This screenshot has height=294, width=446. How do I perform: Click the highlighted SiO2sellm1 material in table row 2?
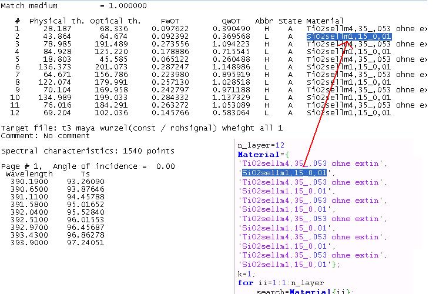coord(349,36)
